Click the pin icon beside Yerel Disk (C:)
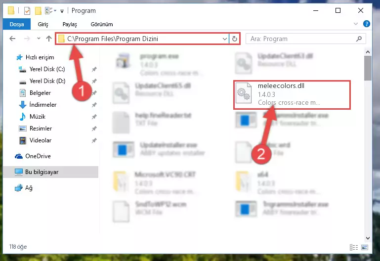The width and height of the screenshot is (380, 261). [94, 69]
